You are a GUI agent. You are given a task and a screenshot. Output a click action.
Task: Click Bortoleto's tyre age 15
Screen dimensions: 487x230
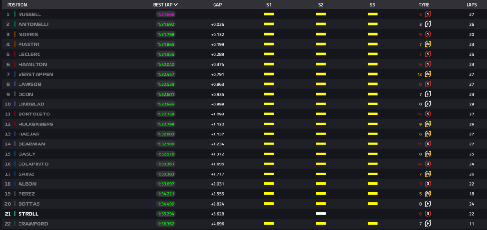[420, 114]
